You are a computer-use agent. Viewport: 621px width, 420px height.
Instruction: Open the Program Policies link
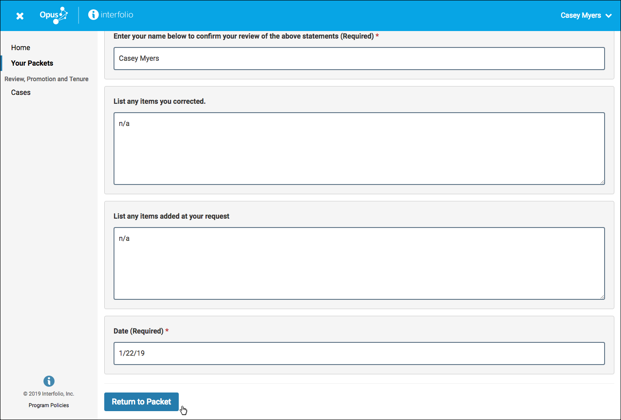click(x=49, y=405)
